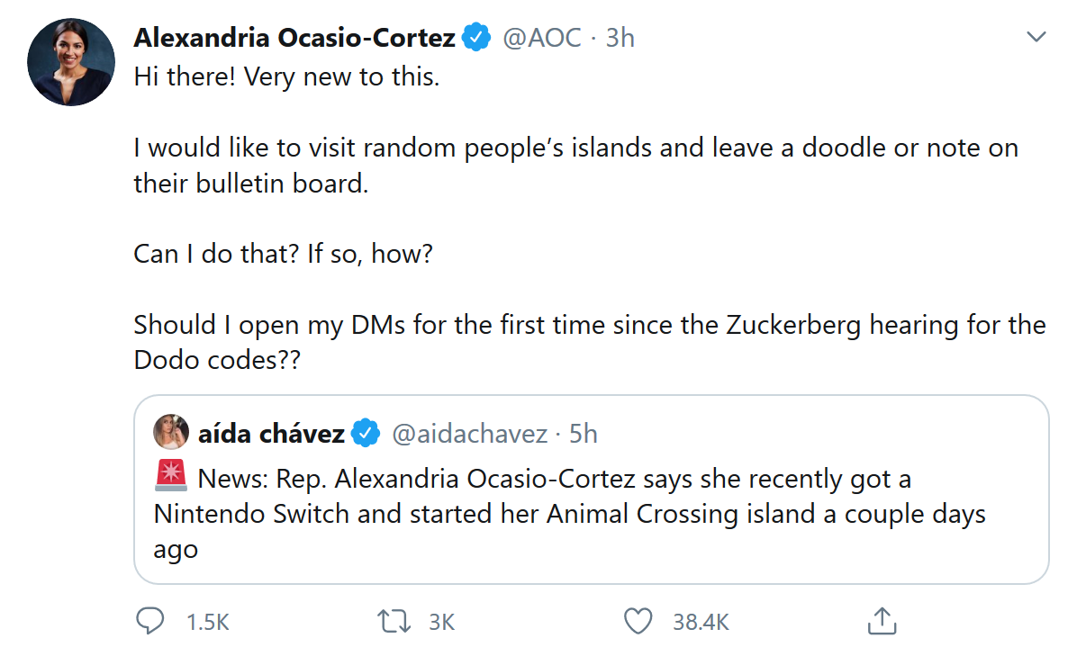This screenshot has height=656, width=1077.
Task: Open the tweet's 3h timestamp link
Action: click(620, 38)
